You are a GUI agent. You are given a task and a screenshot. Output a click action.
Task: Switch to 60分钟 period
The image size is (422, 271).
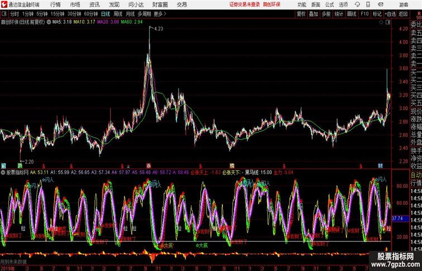click(90, 14)
